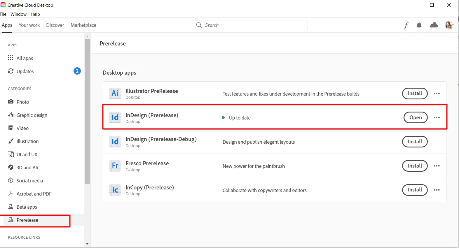Switch to the Your work tab
Image resolution: width=459 pixels, height=248 pixels.
click(29, 25)
